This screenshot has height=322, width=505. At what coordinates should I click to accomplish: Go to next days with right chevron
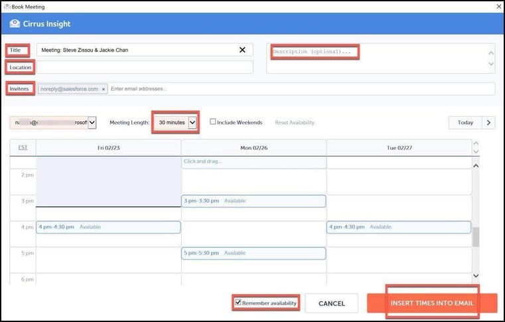tap(488, 122)
